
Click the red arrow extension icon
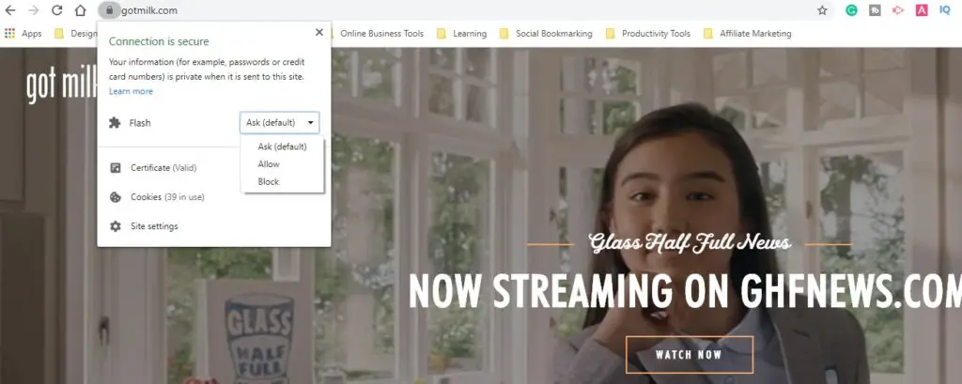click(898, 10)
